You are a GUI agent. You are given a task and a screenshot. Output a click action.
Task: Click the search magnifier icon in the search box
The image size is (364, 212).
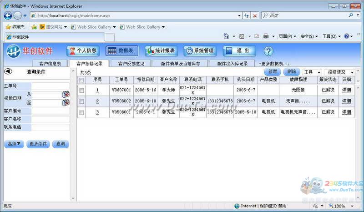[351, 15]
